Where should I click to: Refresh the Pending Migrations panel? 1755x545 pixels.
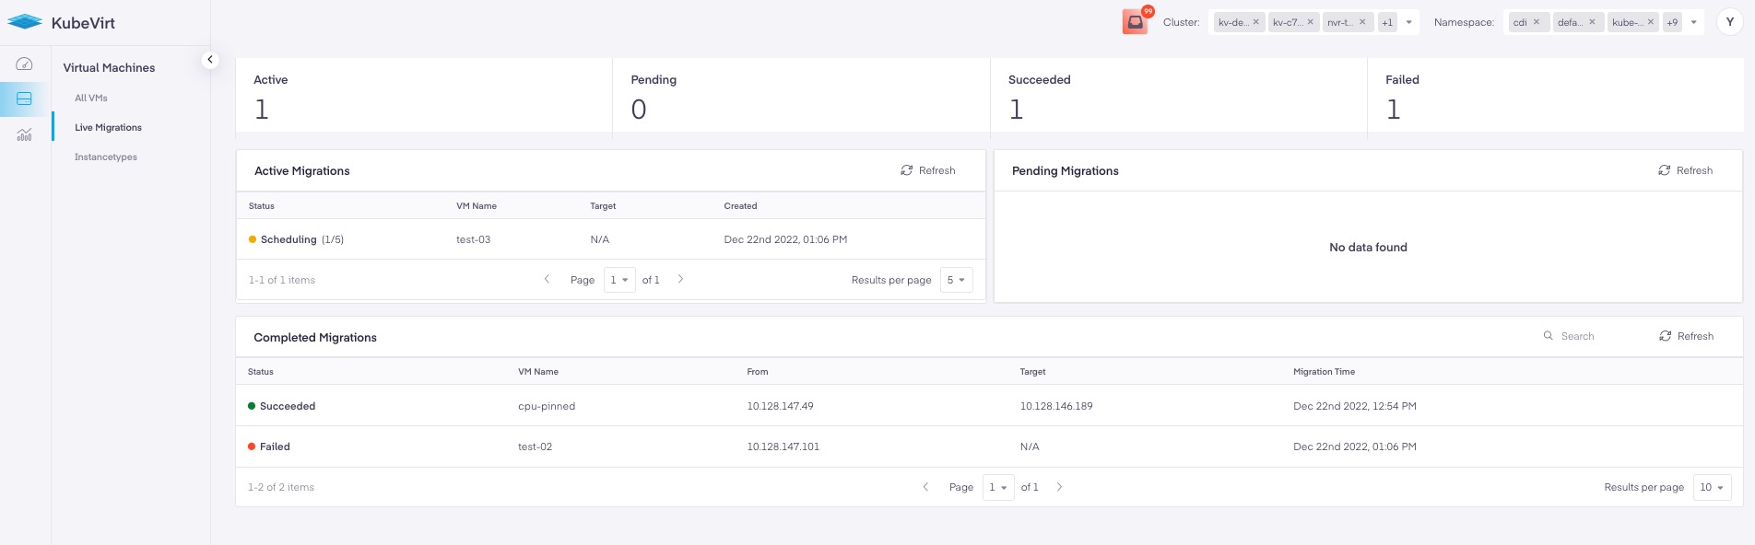click(1685, 170)
